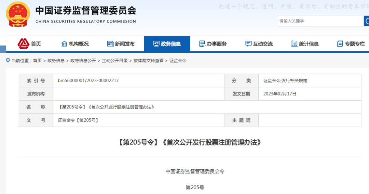Click the line 中国证券监督管理委员会令

tap(195, 171)
